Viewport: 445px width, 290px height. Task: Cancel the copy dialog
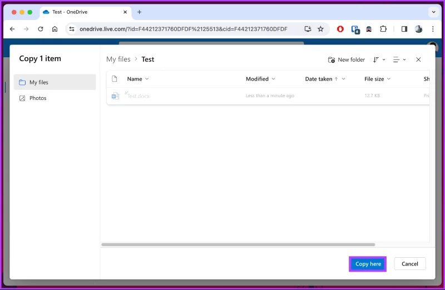(409, 264)
